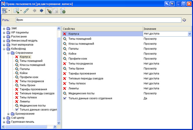
Task: Click tree horizontal scrollbar left arrow
Action: [3, 127]
